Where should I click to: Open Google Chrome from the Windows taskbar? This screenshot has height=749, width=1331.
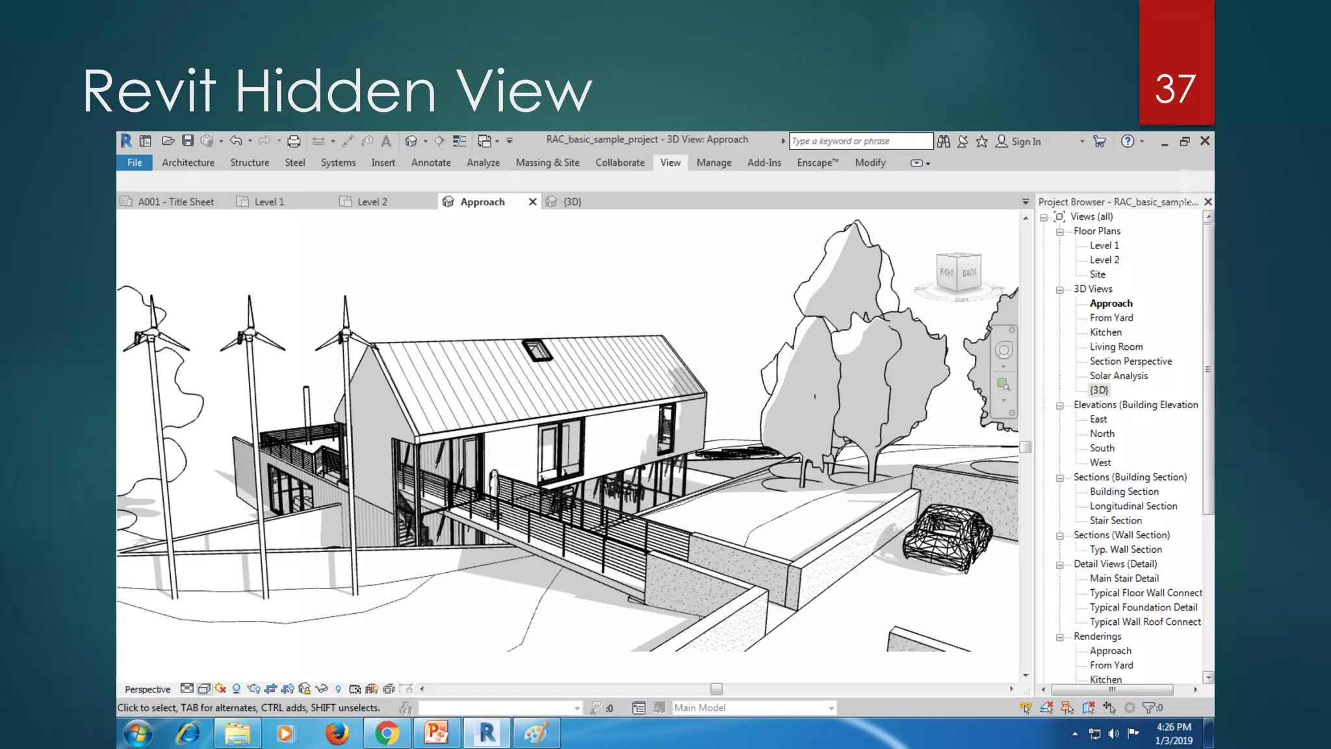tap(387, 733)
